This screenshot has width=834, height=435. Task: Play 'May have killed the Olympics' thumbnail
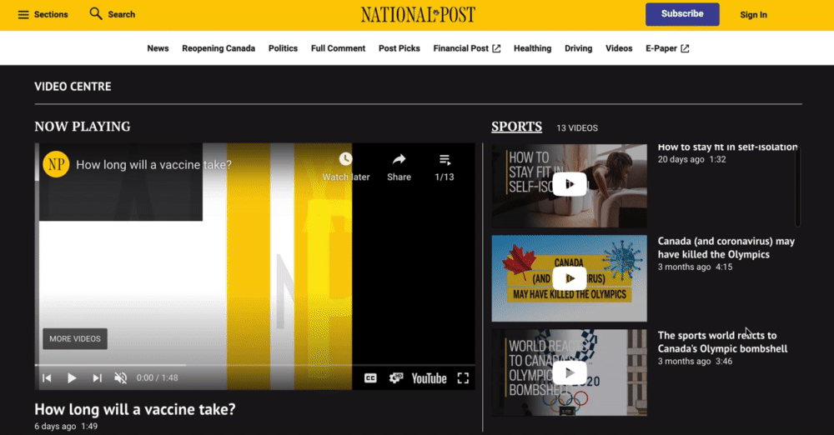[569, 278]
